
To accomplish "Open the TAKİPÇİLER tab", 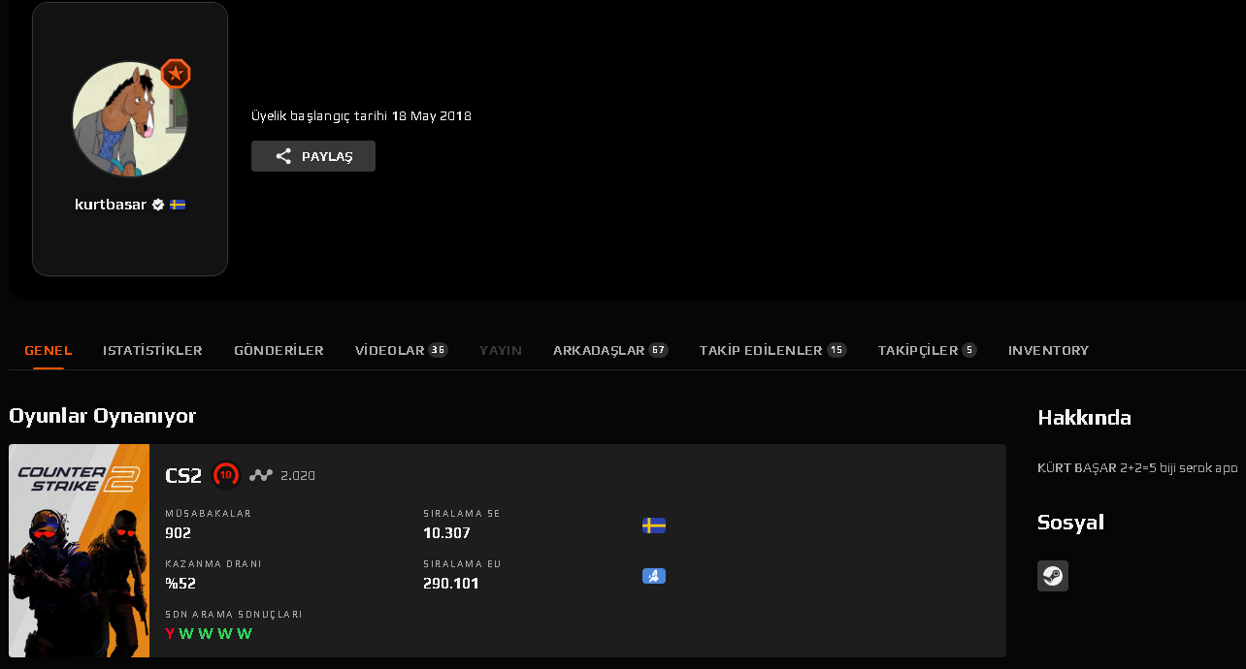I will (927, 350).
